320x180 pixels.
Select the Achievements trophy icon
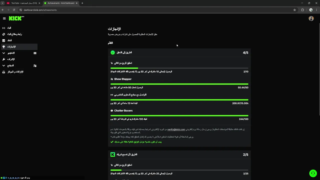click(x=3, y=47)
